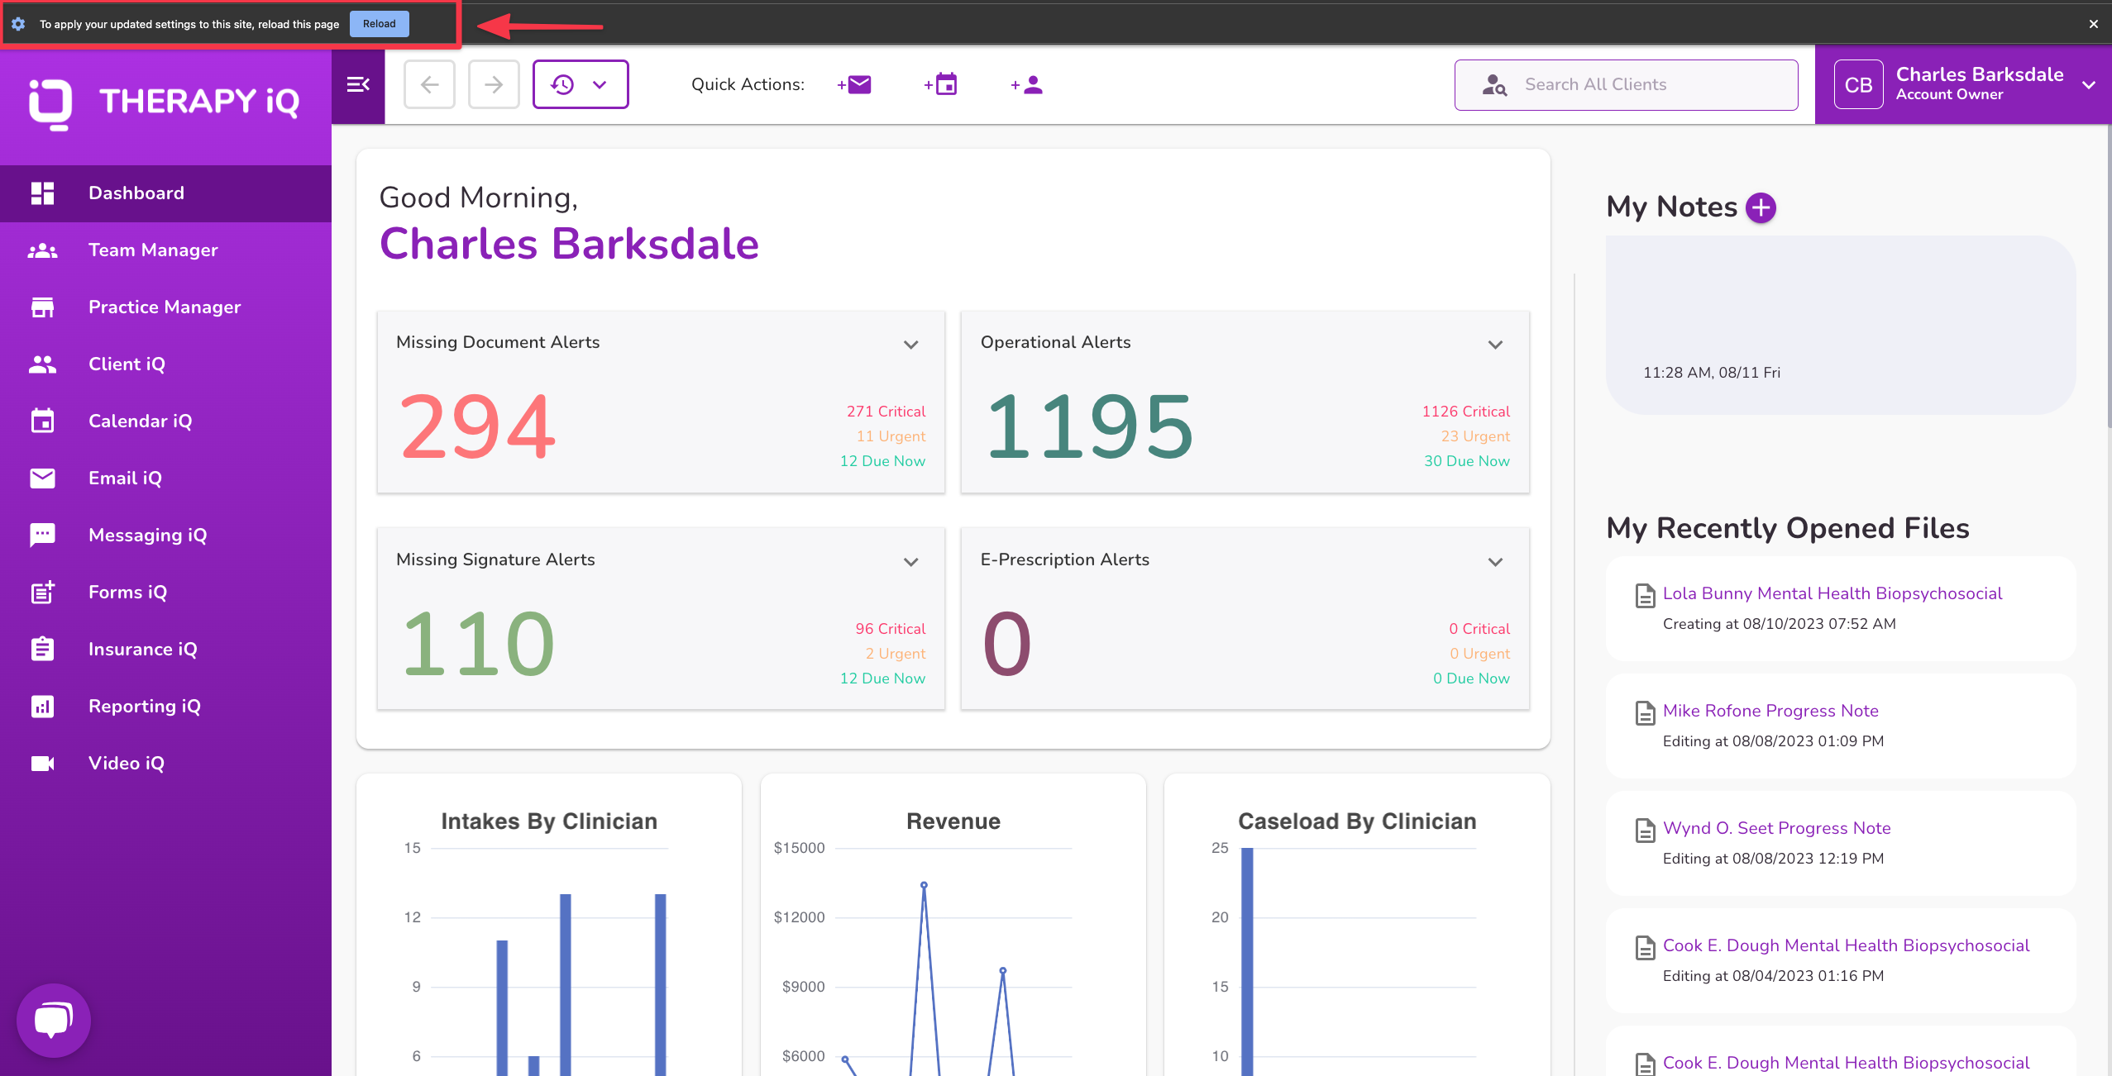Click the Video iQ camera icon
2112x1076 pixels.
pyautogui.click(x=42, y=764)
